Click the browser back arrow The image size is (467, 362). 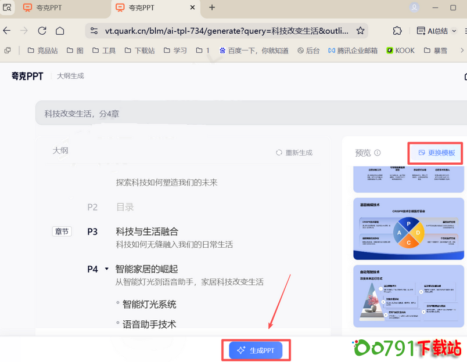coord(7,31)
